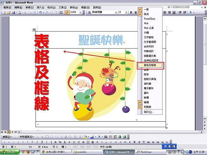Select the Arrow tool in the drawing toolbar
This screenshot has height=155, width=207.
coord(42,137)
